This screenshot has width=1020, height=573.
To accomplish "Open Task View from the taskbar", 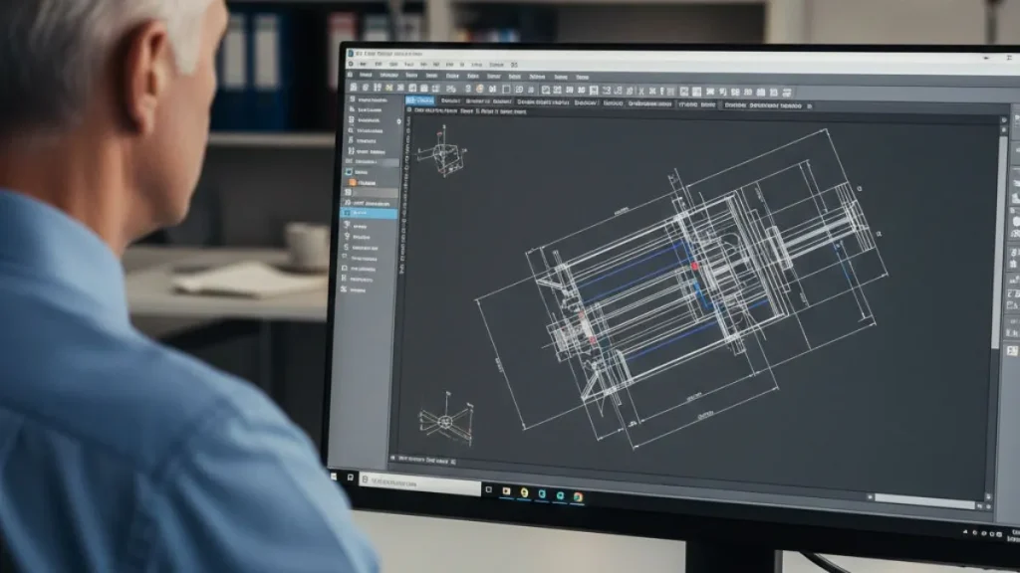I will pos(488,489).
